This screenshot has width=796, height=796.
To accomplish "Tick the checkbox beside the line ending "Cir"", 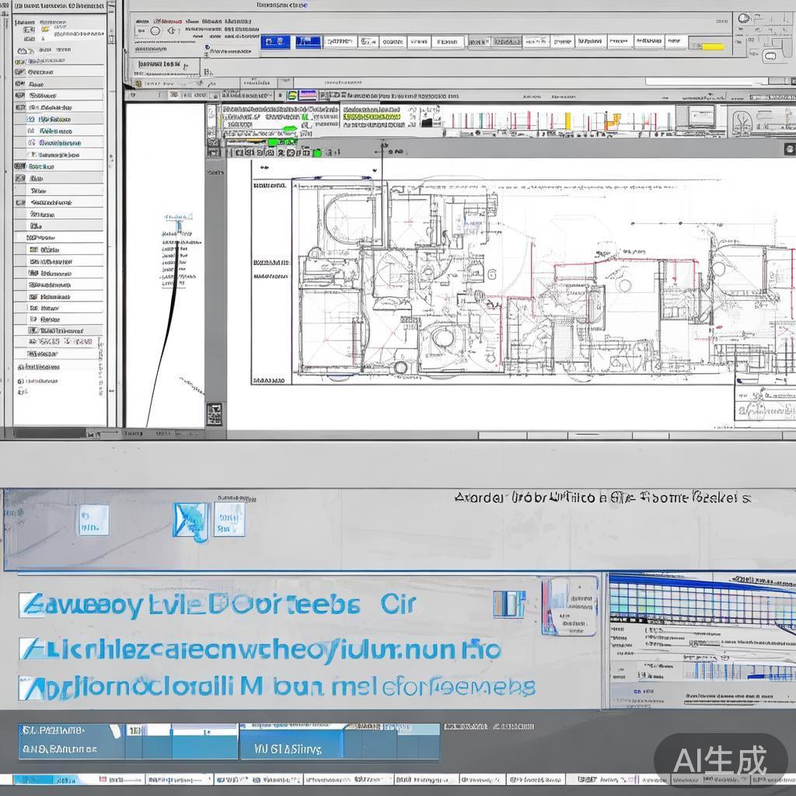I will pyautogui.click(x=31, y=604).
